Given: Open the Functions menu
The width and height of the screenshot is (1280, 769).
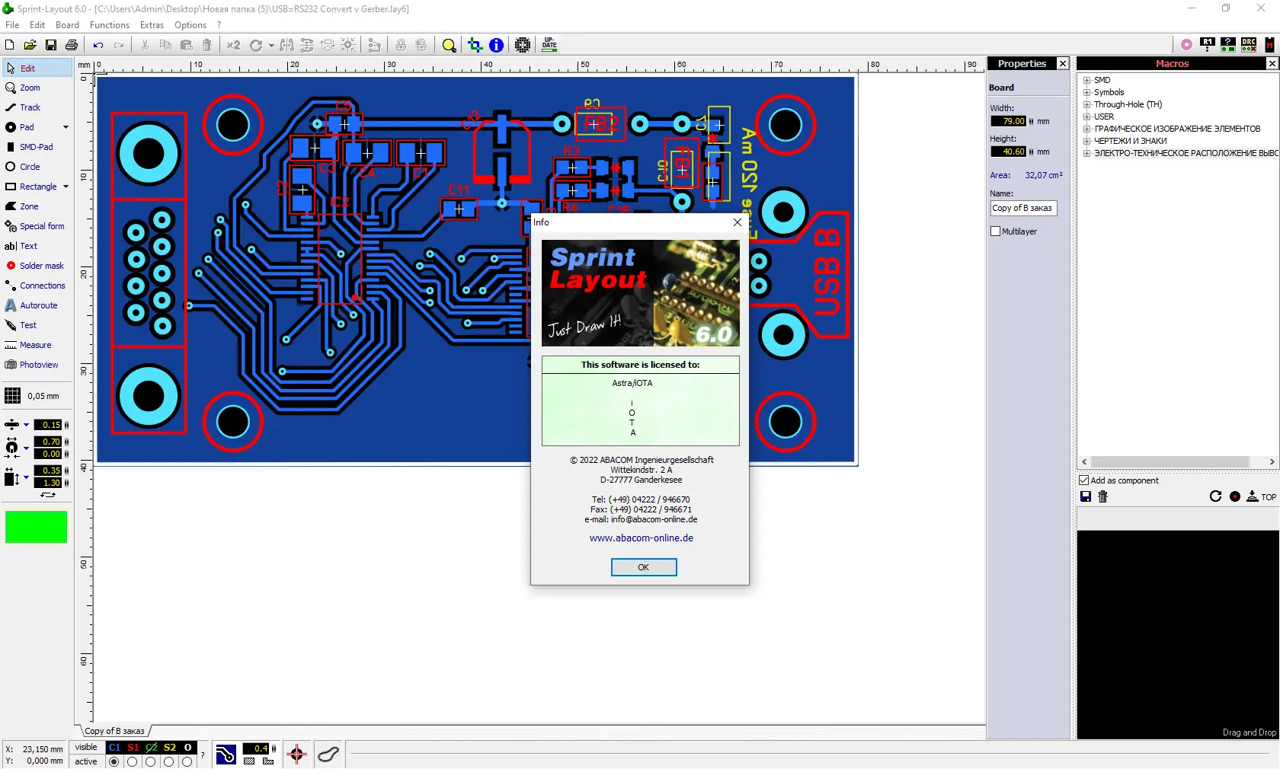Looking at the screenshot, I should point(110,25).
